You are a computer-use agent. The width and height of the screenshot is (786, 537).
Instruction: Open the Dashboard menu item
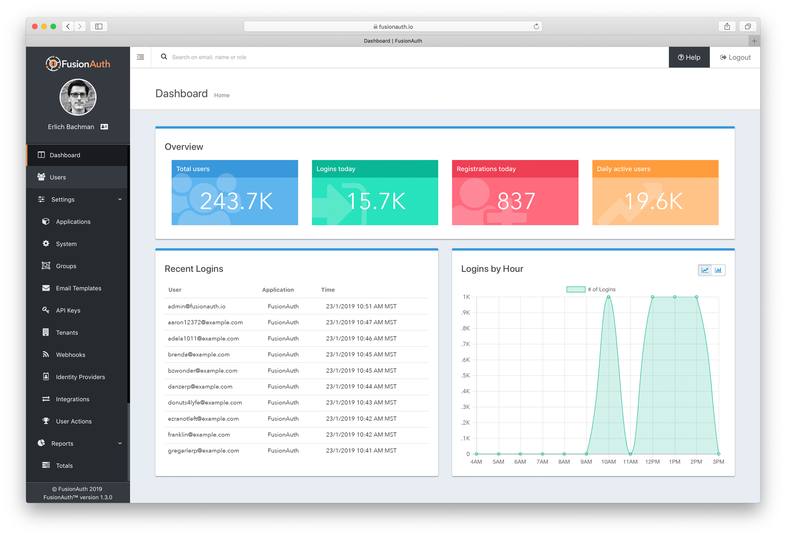click(78, 155)
